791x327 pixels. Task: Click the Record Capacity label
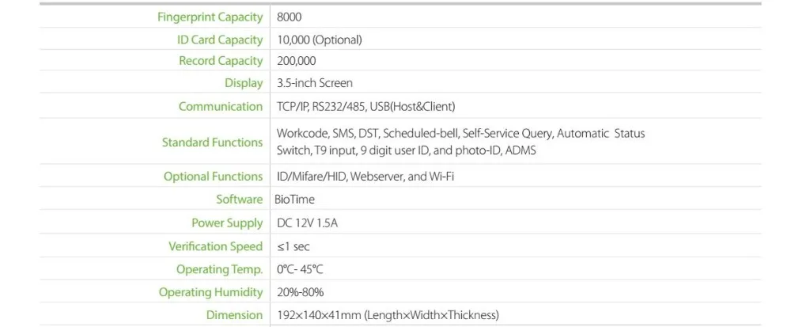(x=221, y=61)
